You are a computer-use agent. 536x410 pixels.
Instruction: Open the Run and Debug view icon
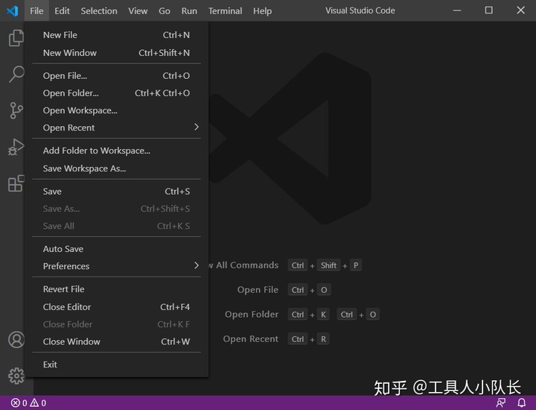point(16,147)
